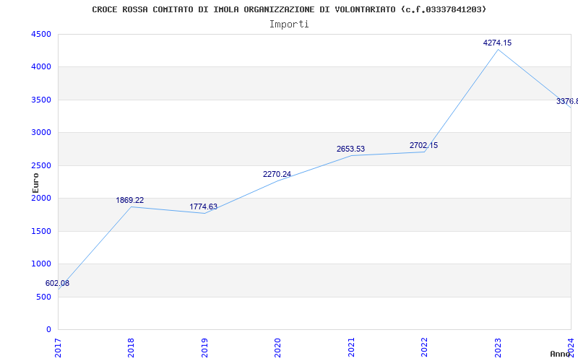Click the 3500 y-axis tick label

[x=41, y=100]
